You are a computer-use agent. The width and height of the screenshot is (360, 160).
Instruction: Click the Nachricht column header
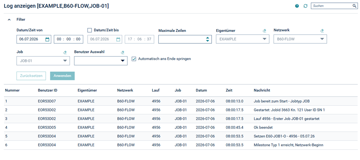click(262, 90)
